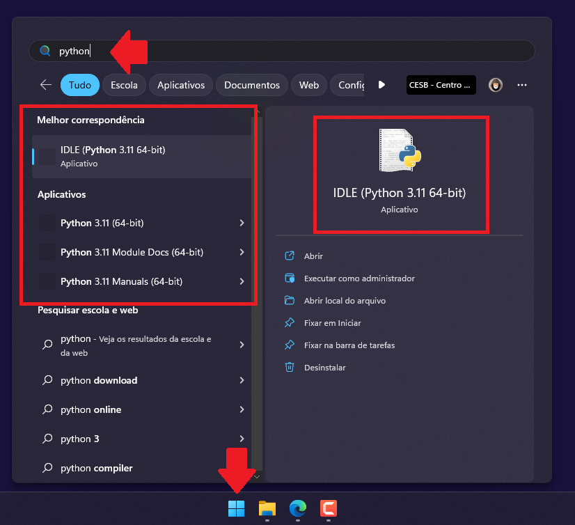Image resolution: width=575 pixels, height=525 pixels.
Task: Select python online suggestion
Action: coord(142,410)
